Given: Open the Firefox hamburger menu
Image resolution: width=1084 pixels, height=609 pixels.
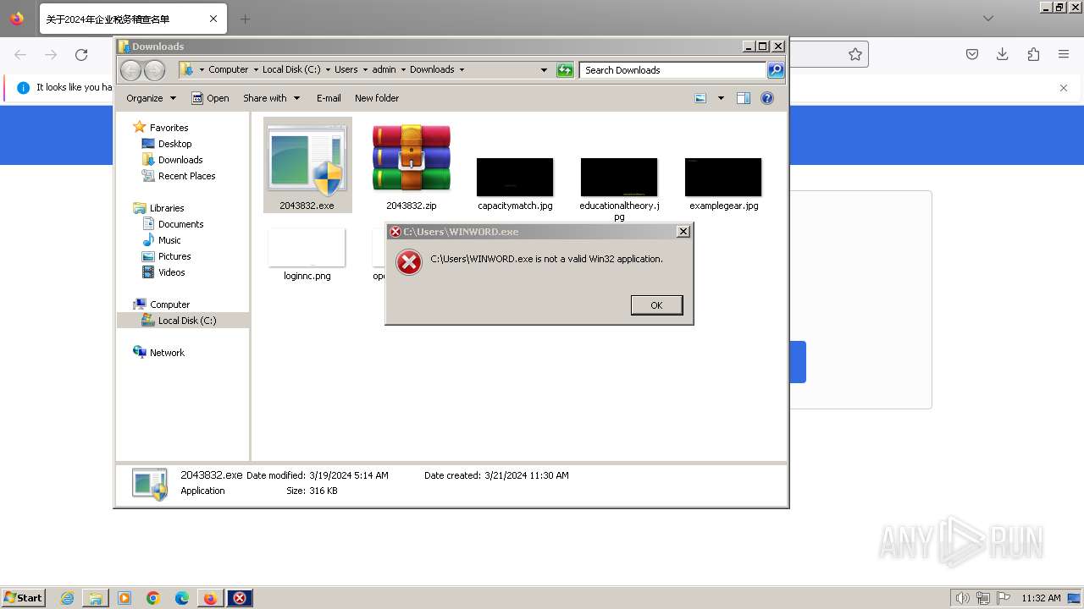Looking at the screenshot, I should [x=1064, y=54].
